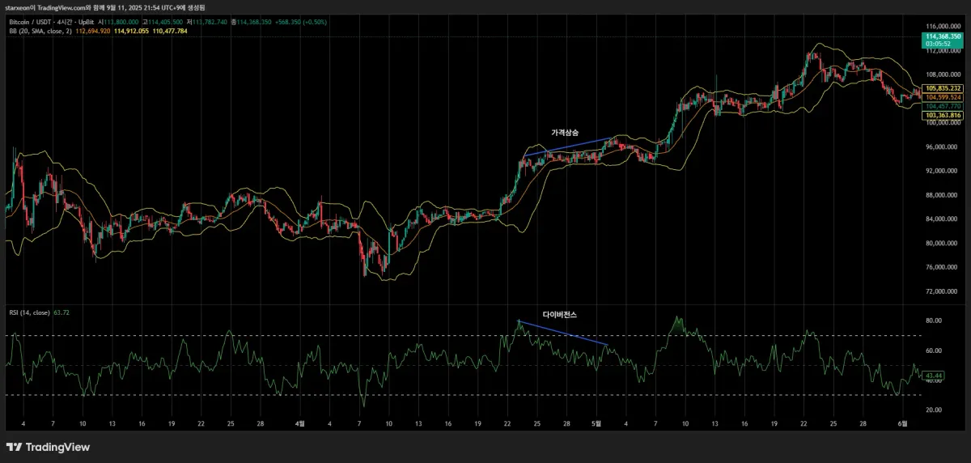Select the blue trend line on price chart

click(x=566, y=147)
